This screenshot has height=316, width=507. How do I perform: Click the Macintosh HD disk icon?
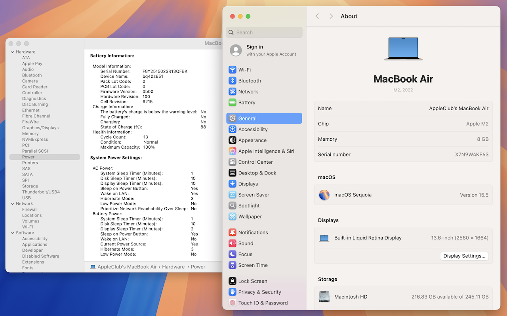click(324, 297)
